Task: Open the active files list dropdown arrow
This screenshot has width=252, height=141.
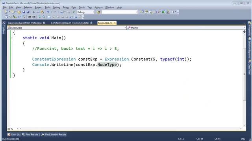Action: point(244,23)
